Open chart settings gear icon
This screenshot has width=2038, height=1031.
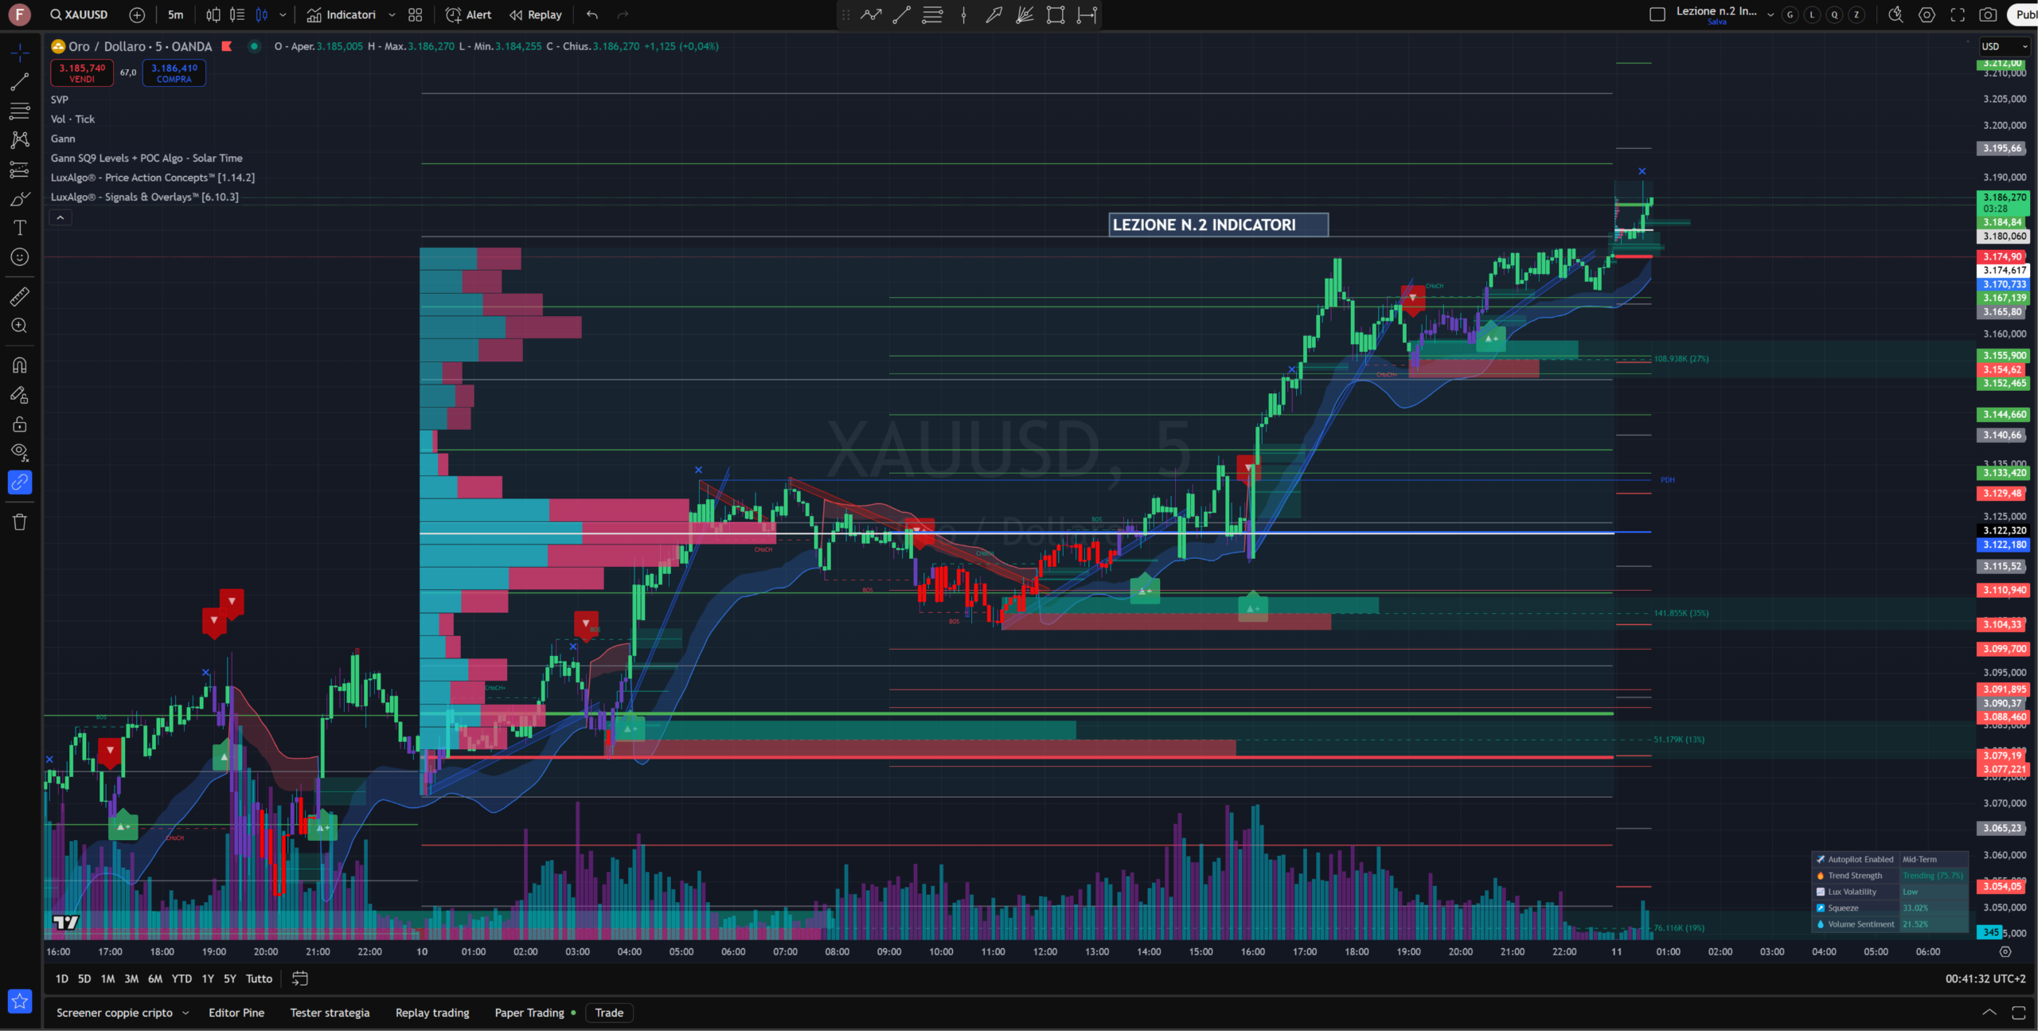click(x=1927, y=15)
